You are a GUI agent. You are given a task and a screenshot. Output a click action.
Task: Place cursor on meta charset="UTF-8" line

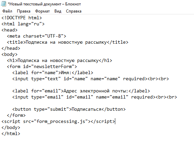[37, 36]
